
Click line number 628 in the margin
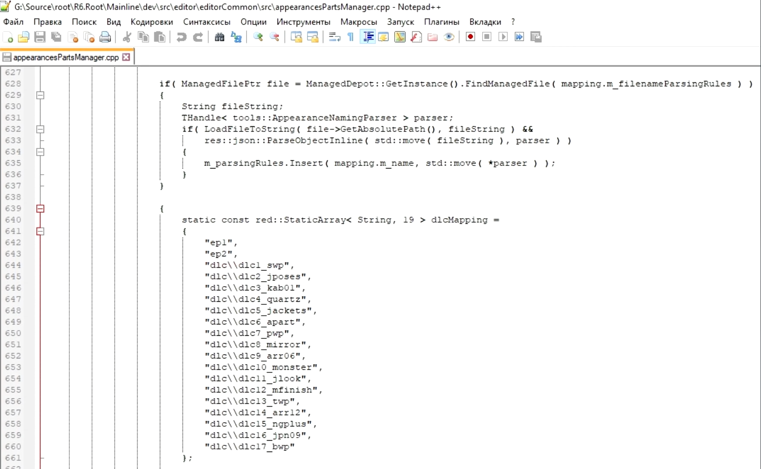13,84
